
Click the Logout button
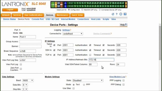10,10
